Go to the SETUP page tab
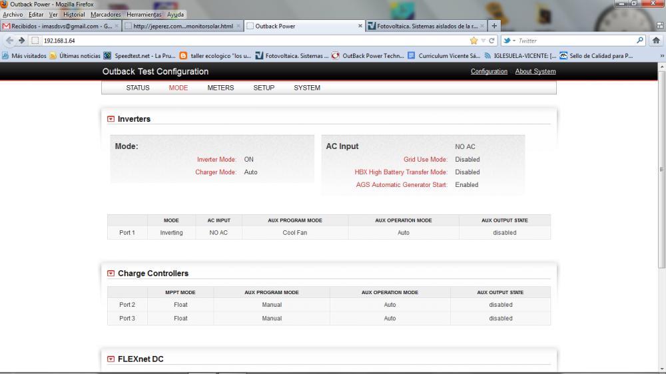Viewport: 666px width, 374px height. (x=264, y=88)
